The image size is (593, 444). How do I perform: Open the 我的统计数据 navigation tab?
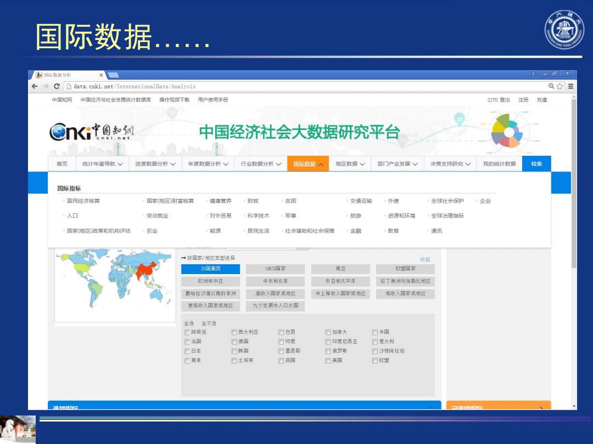pyautogui.click(x=499, y=164)
